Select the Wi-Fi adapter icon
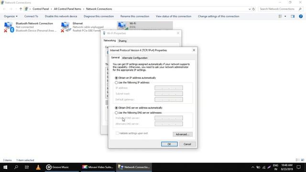Image resolution: width=306 pixels, height=172 pixels. [x=122, y=26]
